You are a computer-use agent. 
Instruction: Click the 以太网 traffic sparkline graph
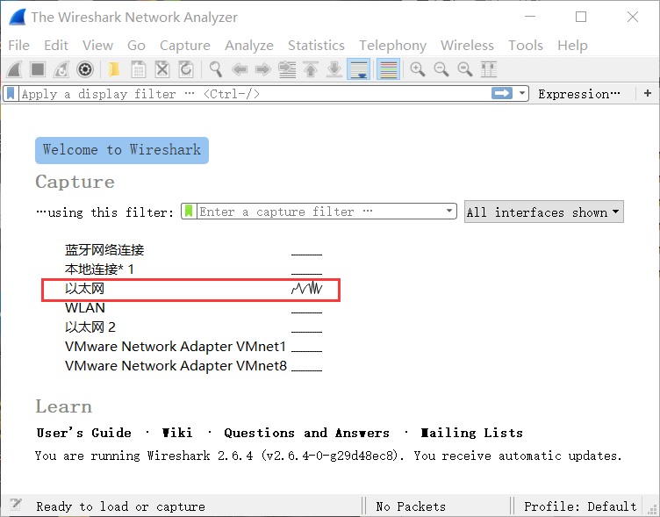(307, 289)
